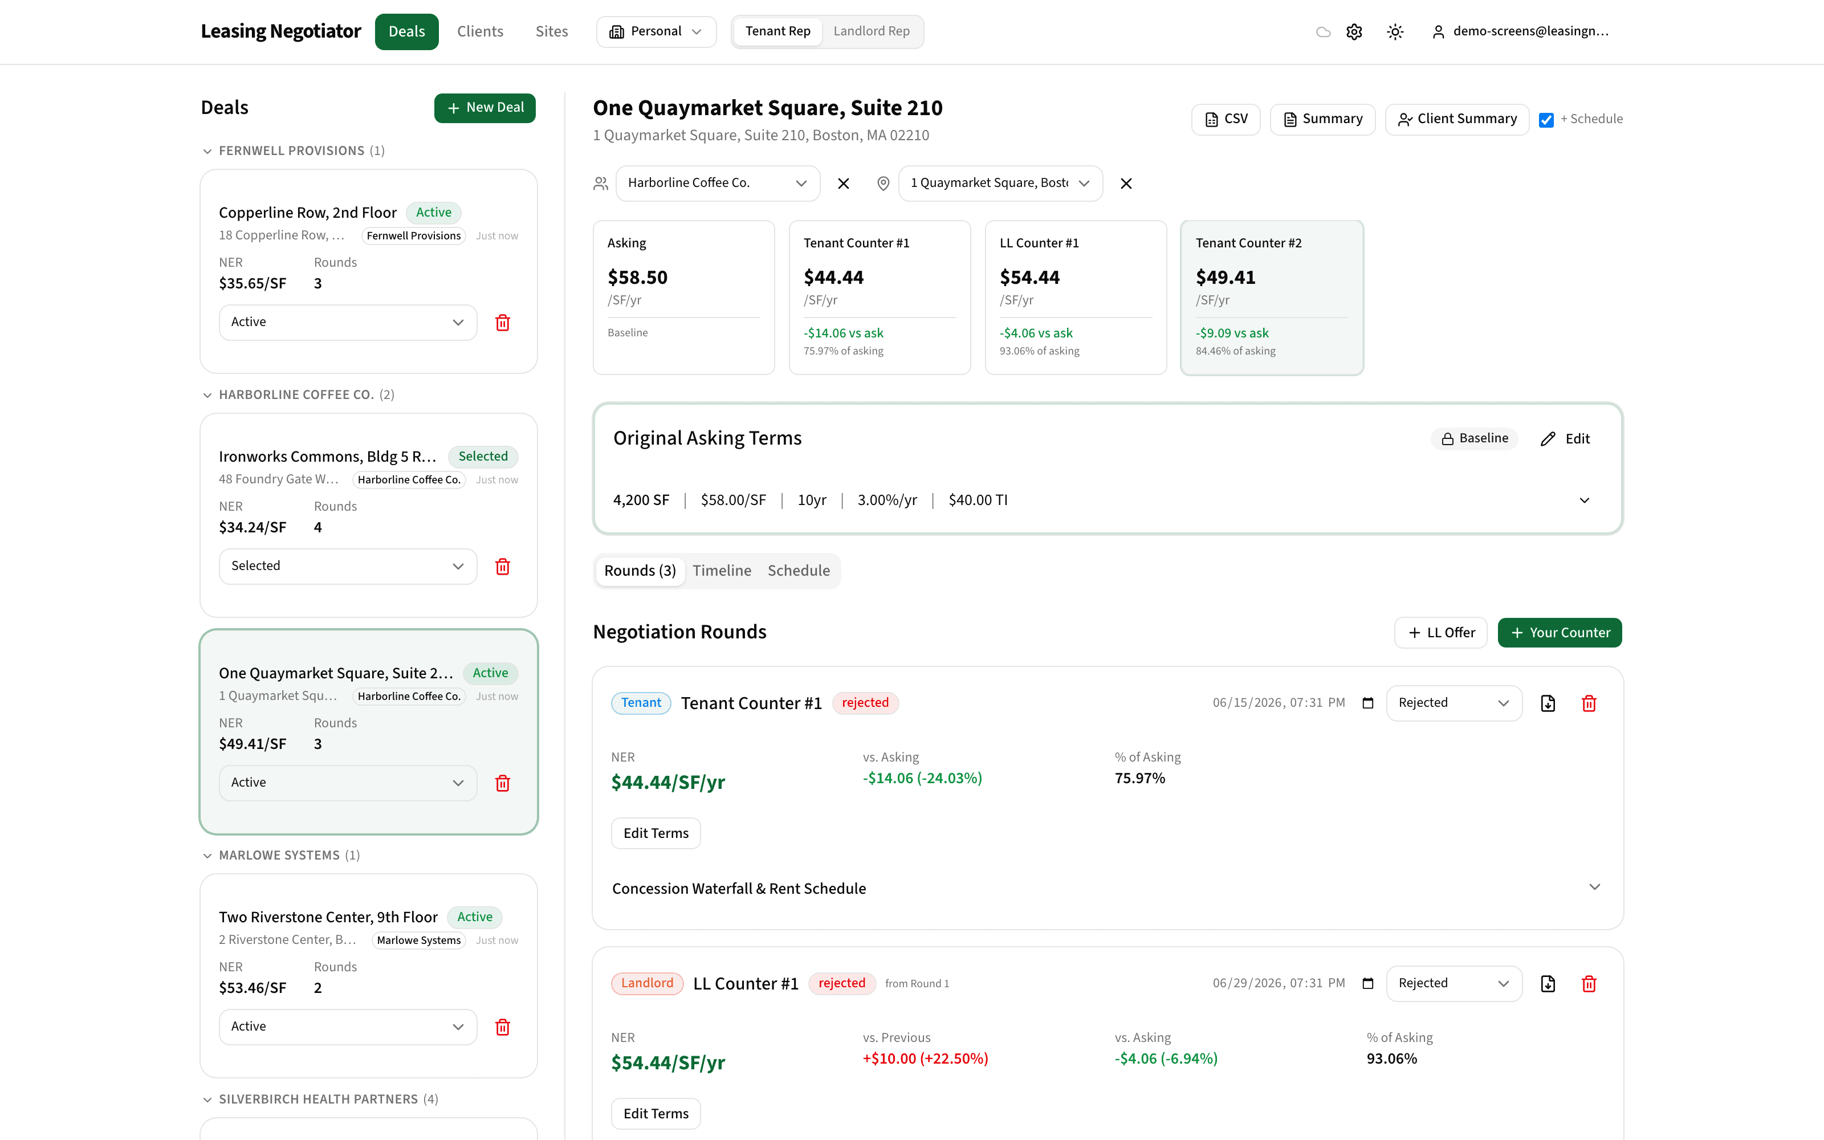The image size is (1824, 1140).
Task: Clear the Harborline Coffee Co. client selection
Action: pos(844,183)
